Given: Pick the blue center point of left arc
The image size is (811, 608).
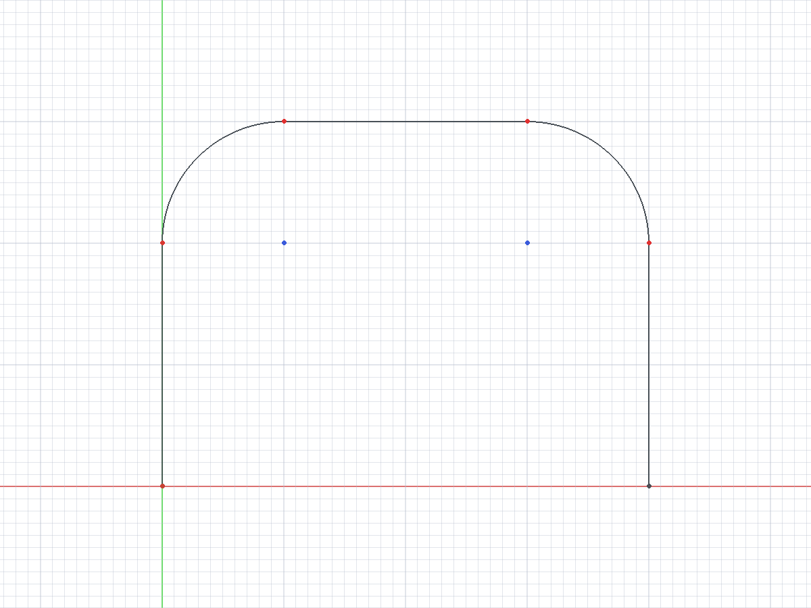Looking at the screenshot, I should [284, 243].
